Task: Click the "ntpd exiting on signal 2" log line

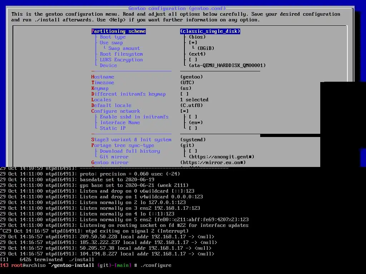Action: click(94, 231)
